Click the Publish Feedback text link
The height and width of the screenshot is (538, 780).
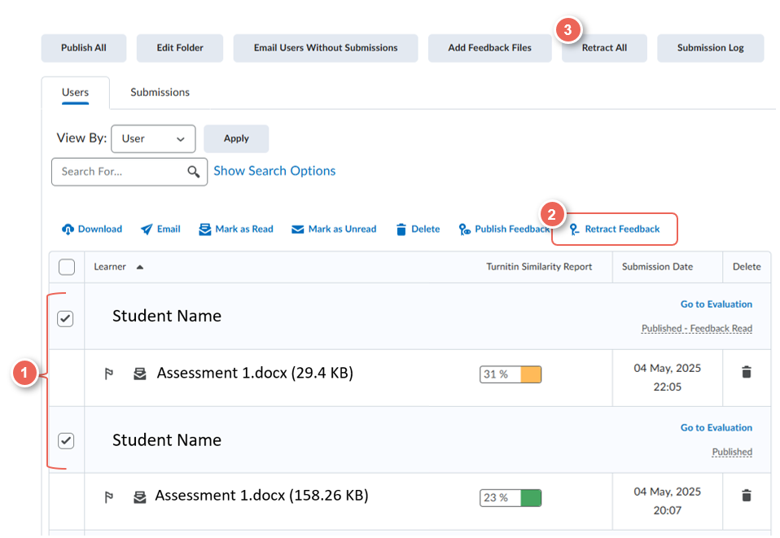coord(512,230)
